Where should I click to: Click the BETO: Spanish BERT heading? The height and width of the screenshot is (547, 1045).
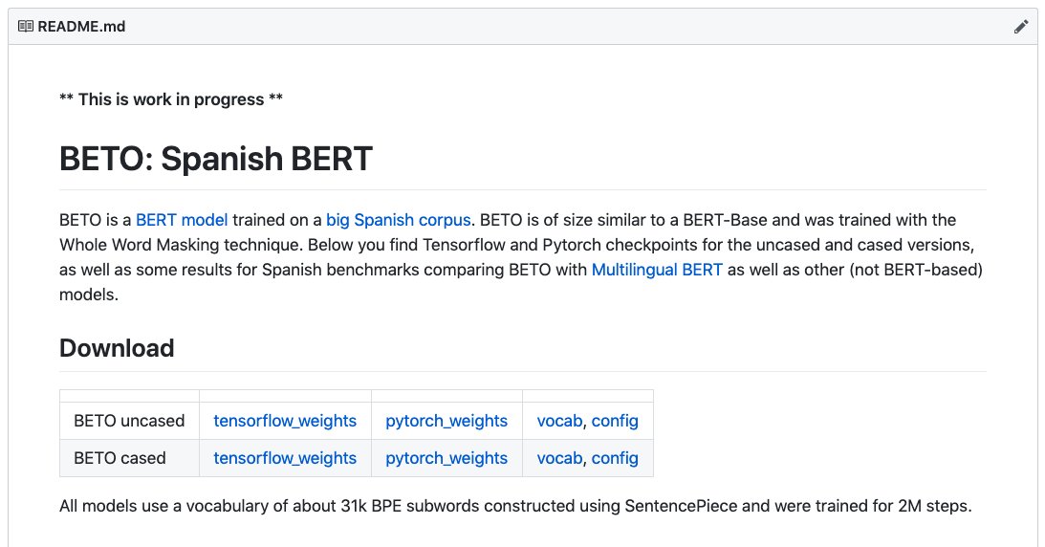(x=216, y=159)
